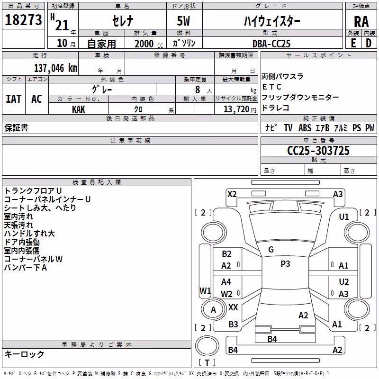
Task: Select the fuel type ガソリン
Action: point(184,43)
